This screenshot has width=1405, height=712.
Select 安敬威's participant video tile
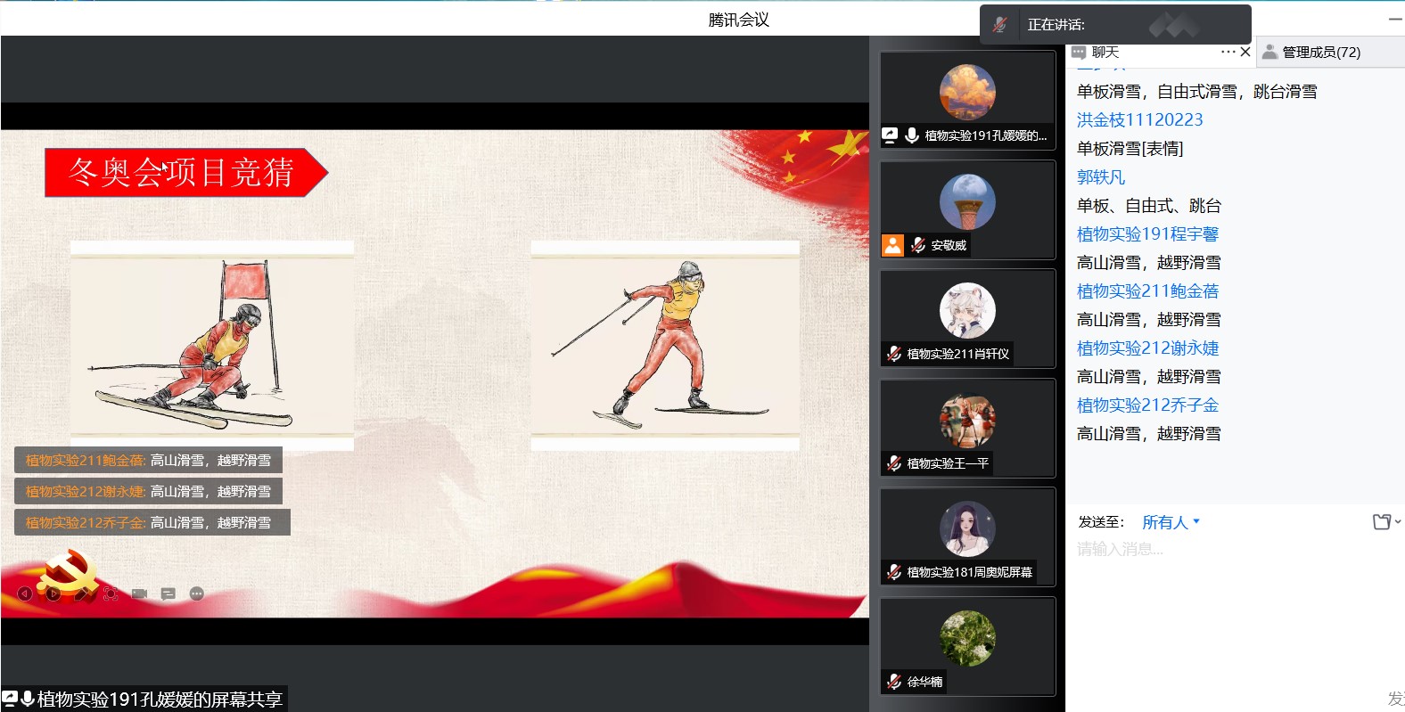(967, 210)
